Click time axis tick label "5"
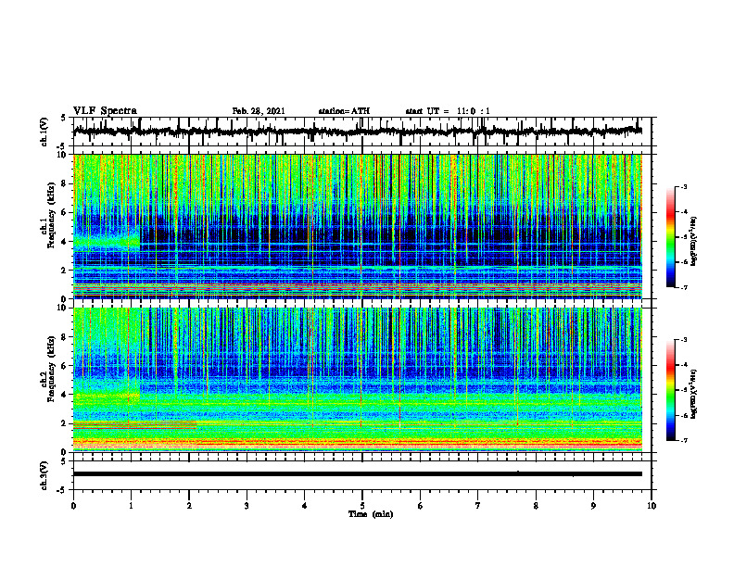 click(x=362, y=506)
